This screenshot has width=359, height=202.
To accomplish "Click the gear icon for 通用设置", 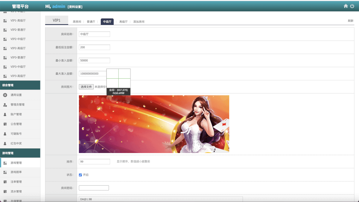I will point(5,95).
